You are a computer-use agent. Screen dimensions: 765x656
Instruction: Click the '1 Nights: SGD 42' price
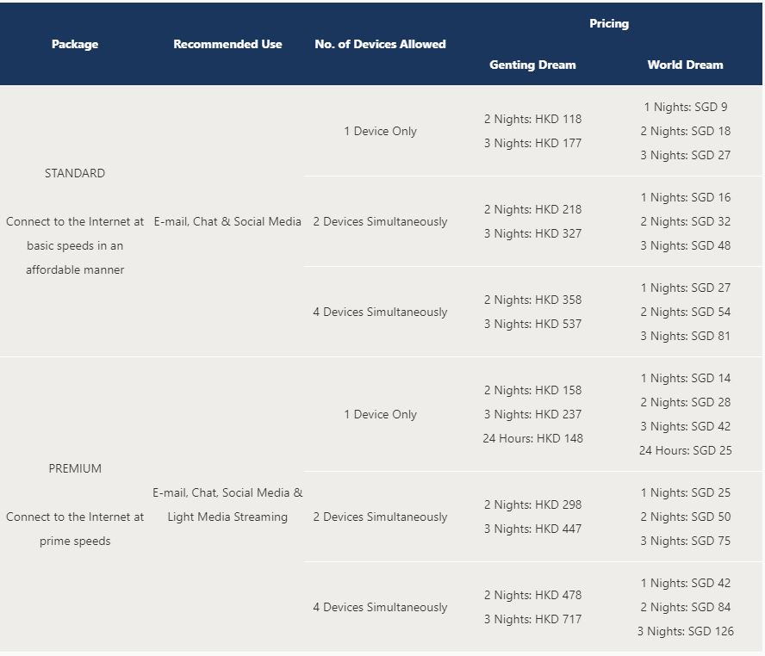tap(686, 584)
